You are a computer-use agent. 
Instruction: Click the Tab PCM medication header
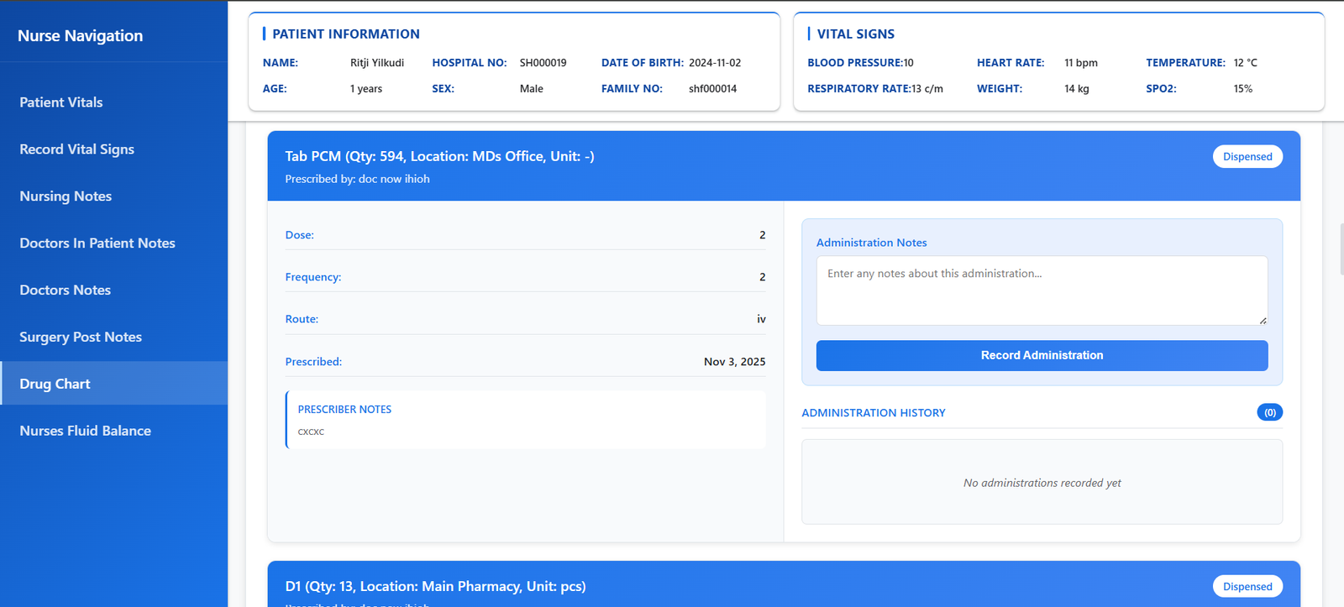click(x=439, y=157)
